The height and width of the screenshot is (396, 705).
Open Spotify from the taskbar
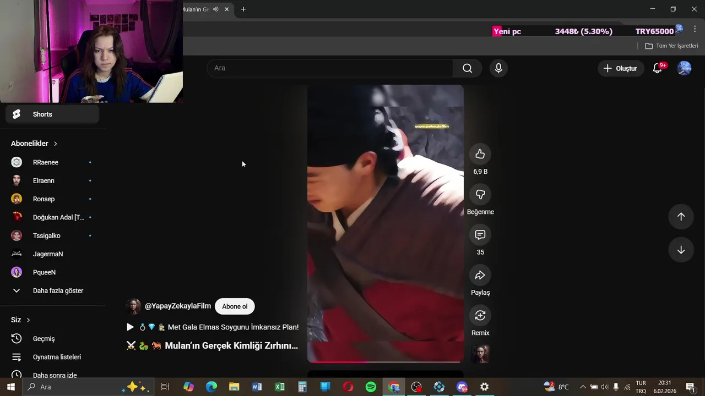click(371, 387)
